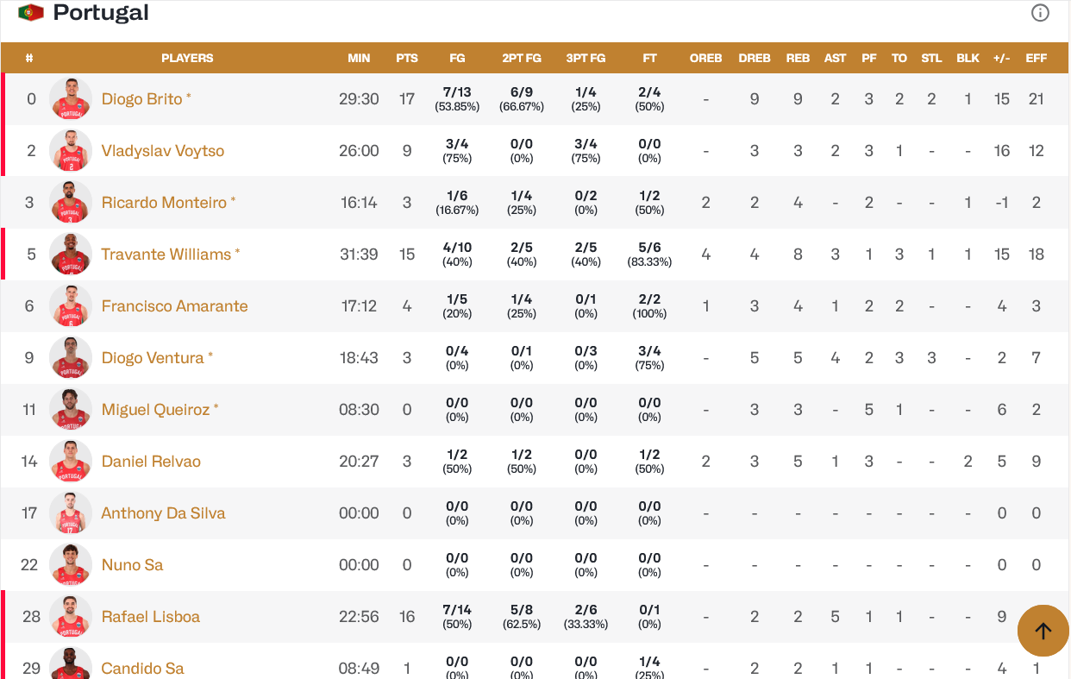
Task: Click Travante Williams' headshot thumbnail
Action: pos(71,255)
